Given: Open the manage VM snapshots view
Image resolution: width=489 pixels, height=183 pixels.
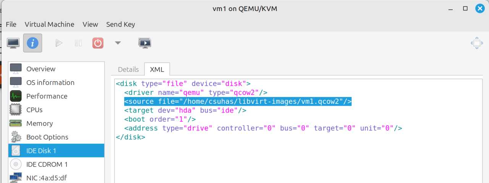Looking at the screenshot, I should (145, 43).
